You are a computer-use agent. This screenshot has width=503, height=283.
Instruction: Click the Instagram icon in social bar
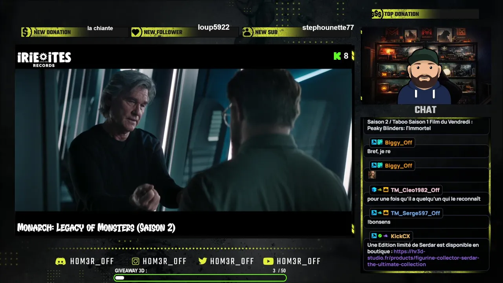pyautogui.click(x=136, y=261)
